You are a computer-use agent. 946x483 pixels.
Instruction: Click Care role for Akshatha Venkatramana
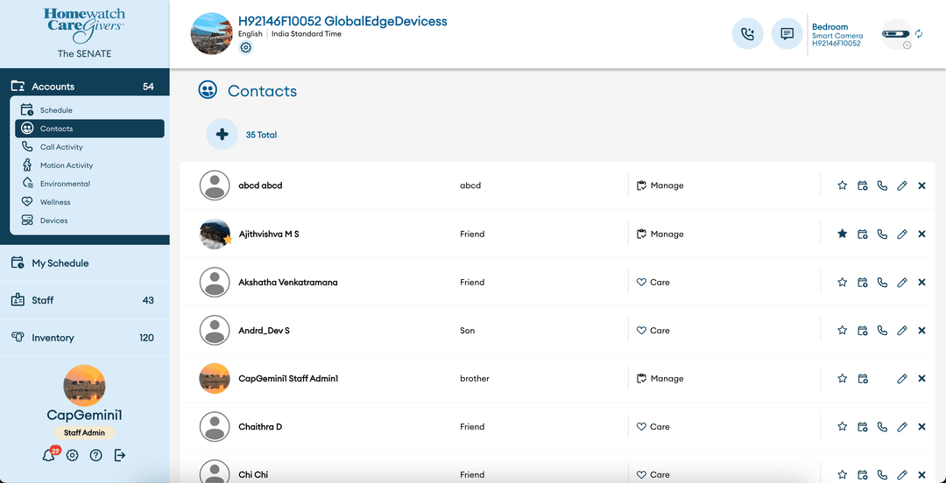click(653, 283)
